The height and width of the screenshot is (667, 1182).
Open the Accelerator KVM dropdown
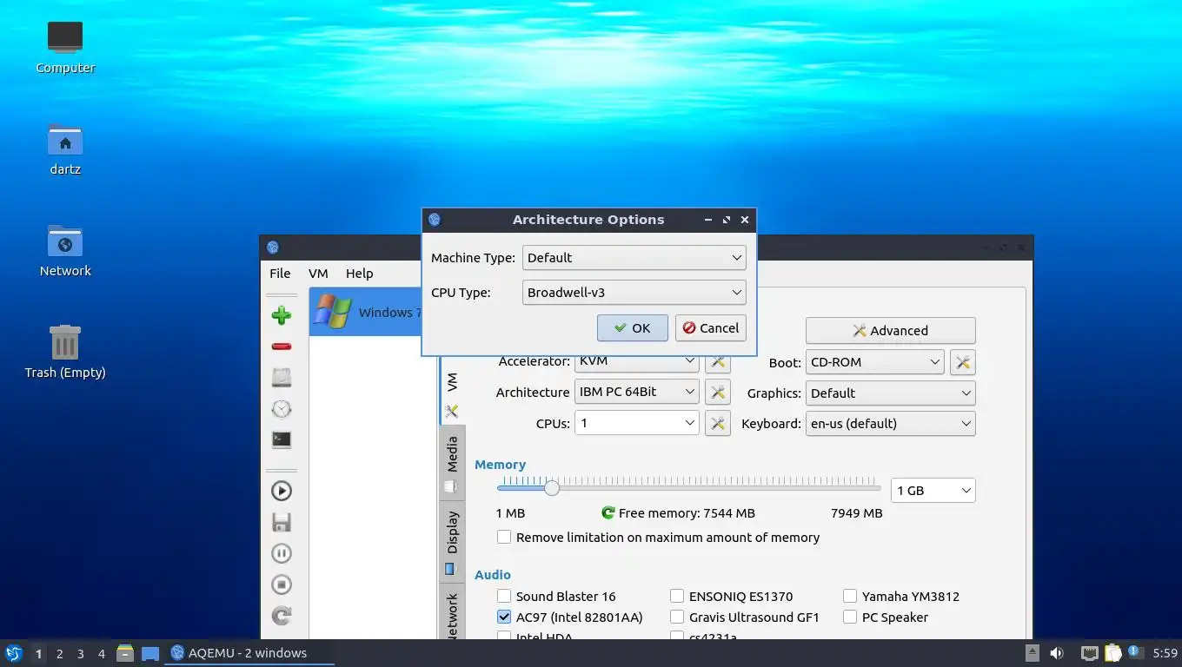(637, 361)
